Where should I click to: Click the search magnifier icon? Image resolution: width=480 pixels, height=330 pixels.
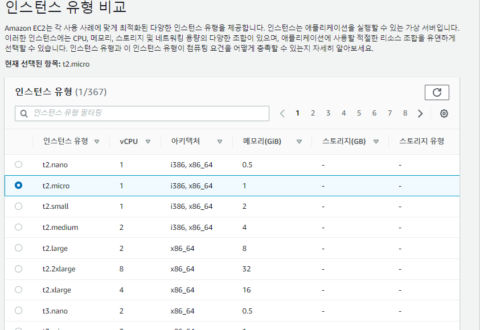(x=24, y=113)
